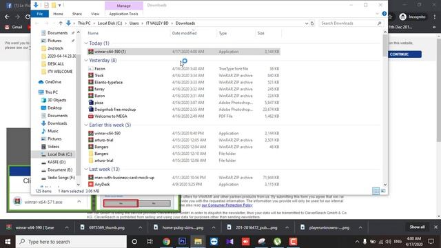The image size is (441, 248).
Task: Click Show all downloads button
Action: coord(417,227)
